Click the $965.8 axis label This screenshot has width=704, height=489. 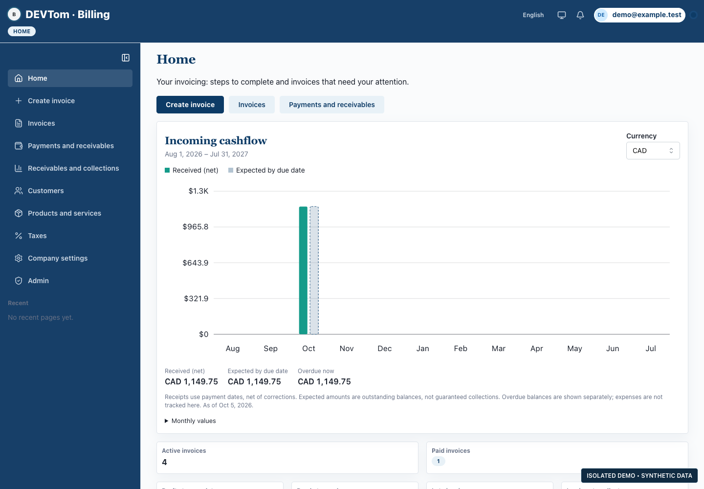coord(196,227)
